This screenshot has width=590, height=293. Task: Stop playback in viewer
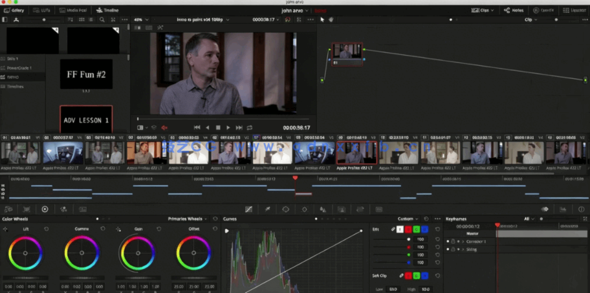click(218, 128)
